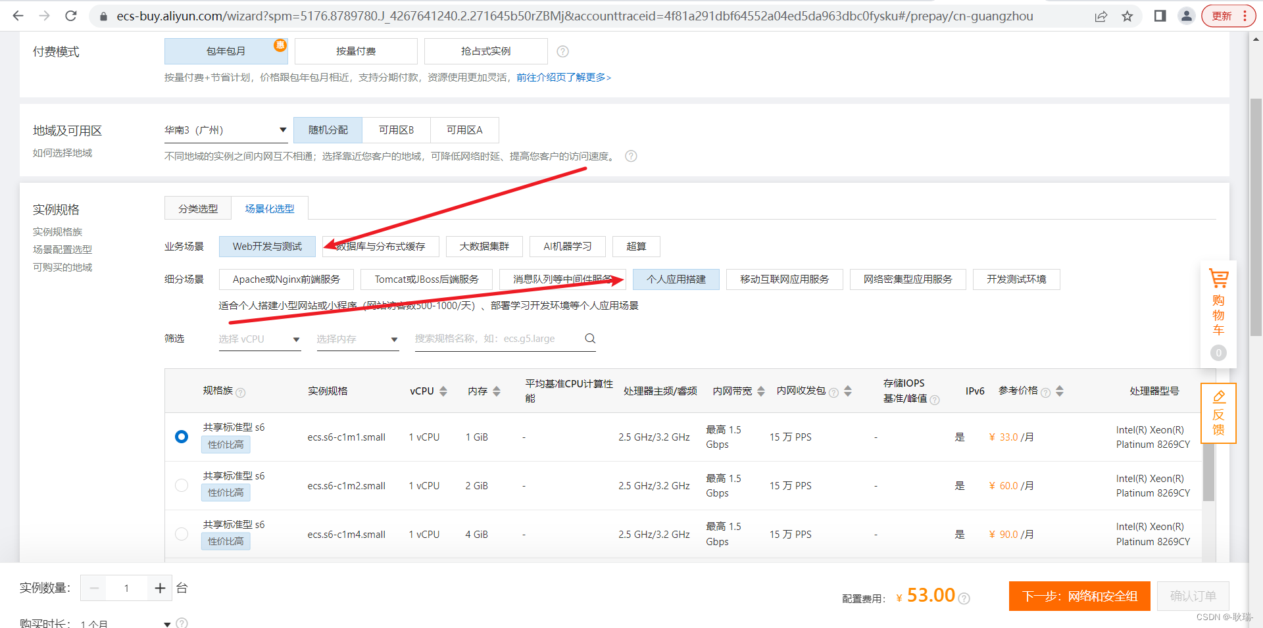Select 个人应用搭建 sub-scenario
The height and width of the screenshot is (628, 1263).
676,279
